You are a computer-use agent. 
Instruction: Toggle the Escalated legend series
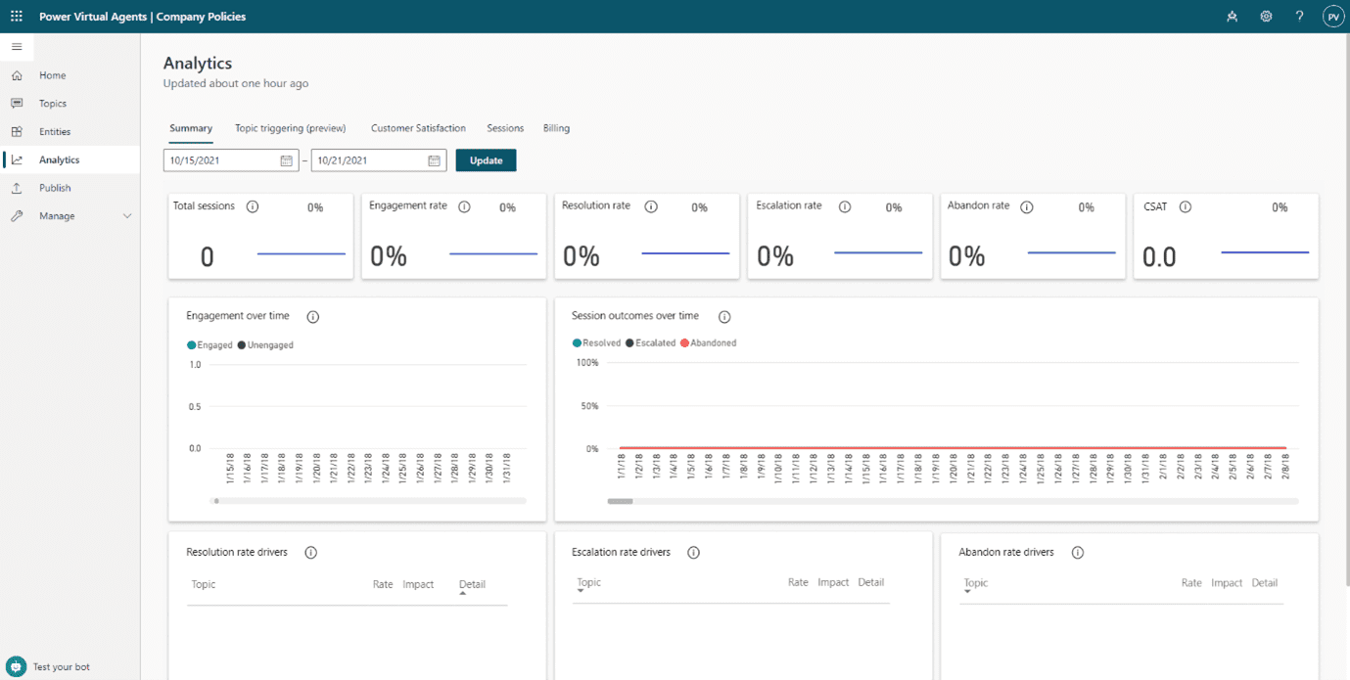pos(650,343)
